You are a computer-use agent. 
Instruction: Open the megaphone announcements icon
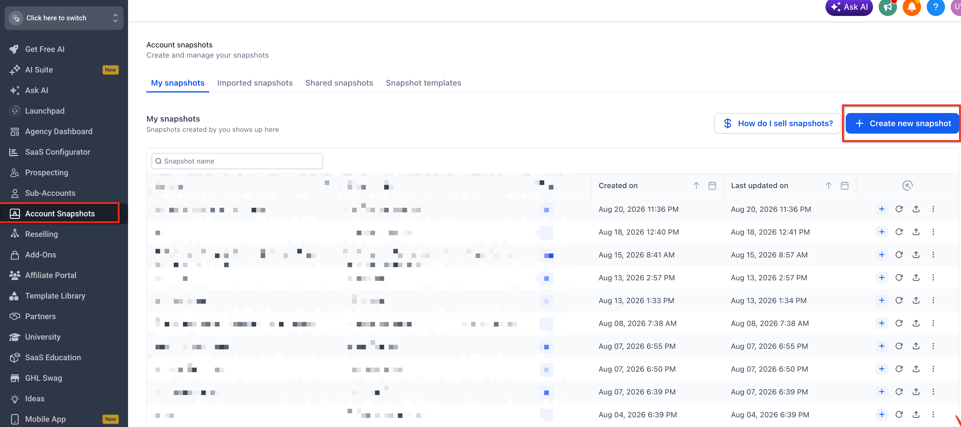coord(888,7)
